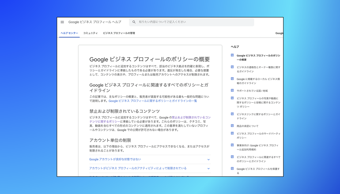Open sidebar link 事業体向け 追加利用規約
This screenshot has height=194, width=340.
(x=257, y=147)
